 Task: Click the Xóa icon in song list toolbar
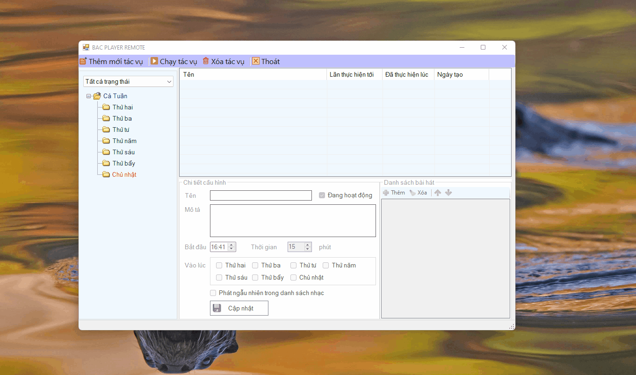[412, 193]
